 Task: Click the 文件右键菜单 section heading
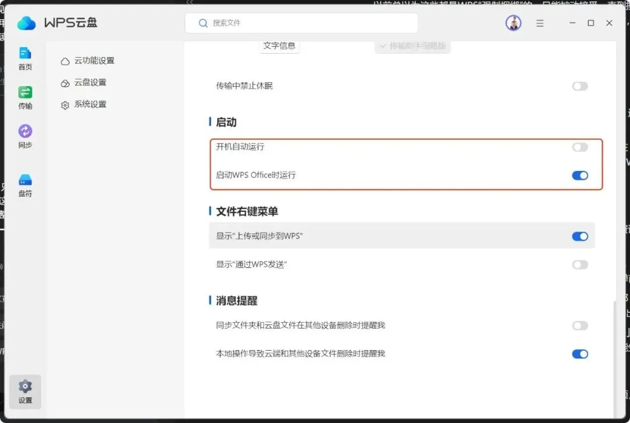coord(247,211)
